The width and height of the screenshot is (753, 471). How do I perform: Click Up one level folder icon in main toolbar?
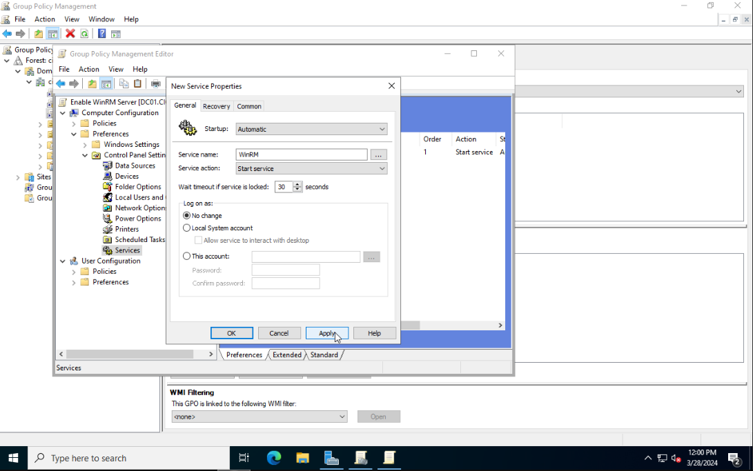(39, 34)
